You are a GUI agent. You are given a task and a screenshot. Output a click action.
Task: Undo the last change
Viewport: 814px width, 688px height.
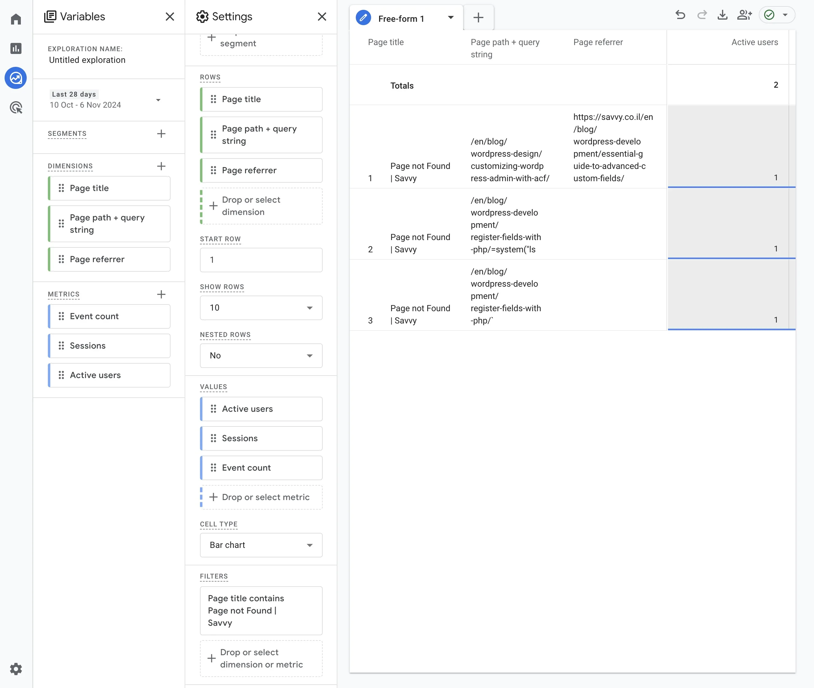(680, 15)
